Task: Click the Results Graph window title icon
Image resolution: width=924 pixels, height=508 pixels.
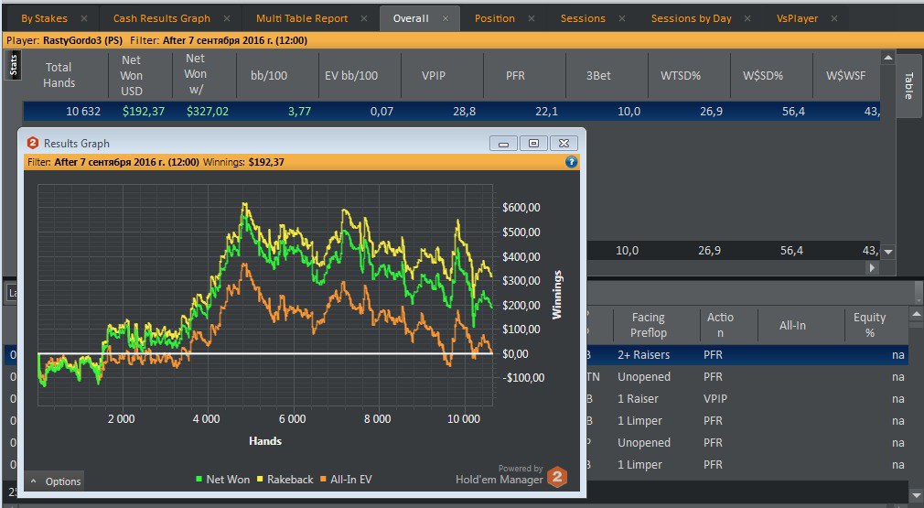Action: click(33, 143)
